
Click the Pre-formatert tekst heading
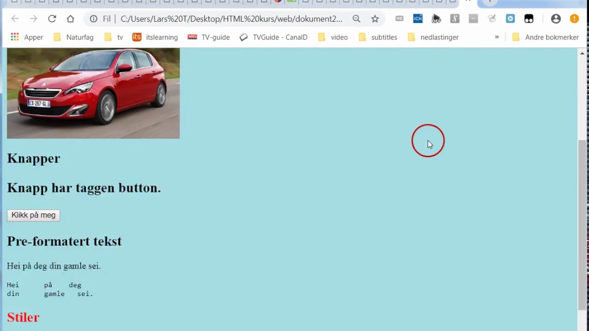tap(64, 241)
